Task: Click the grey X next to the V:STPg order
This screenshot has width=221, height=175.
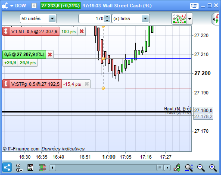Action: click(87, 84)
